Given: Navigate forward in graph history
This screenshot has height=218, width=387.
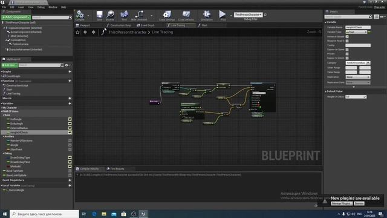Looking at the screenshot, I should pos(93,32).
